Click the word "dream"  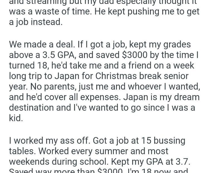[185, 97]
